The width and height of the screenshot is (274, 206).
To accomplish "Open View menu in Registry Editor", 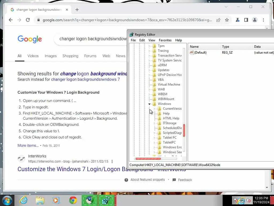I will point(152,40).
